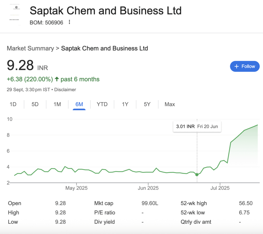Viewport: 263px width, 234px height.
Task: Click the green up-arrow trend icon
Action: (x=57, y=79)
